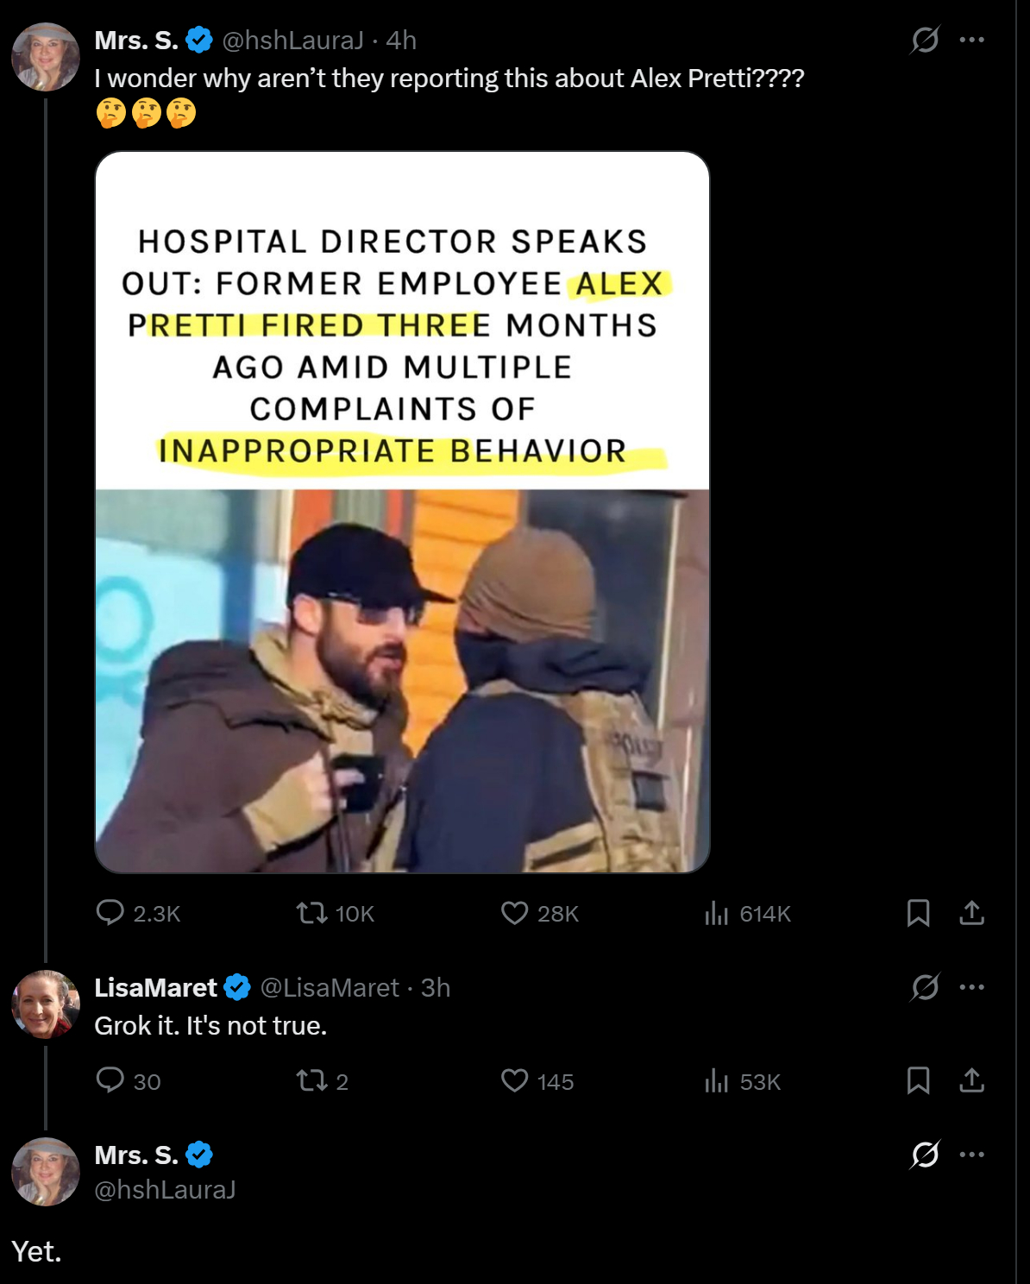View analytics of LisaMaret's 53K views reply
This screenshot has width=1030, height=1284.
coord(717,1080)
